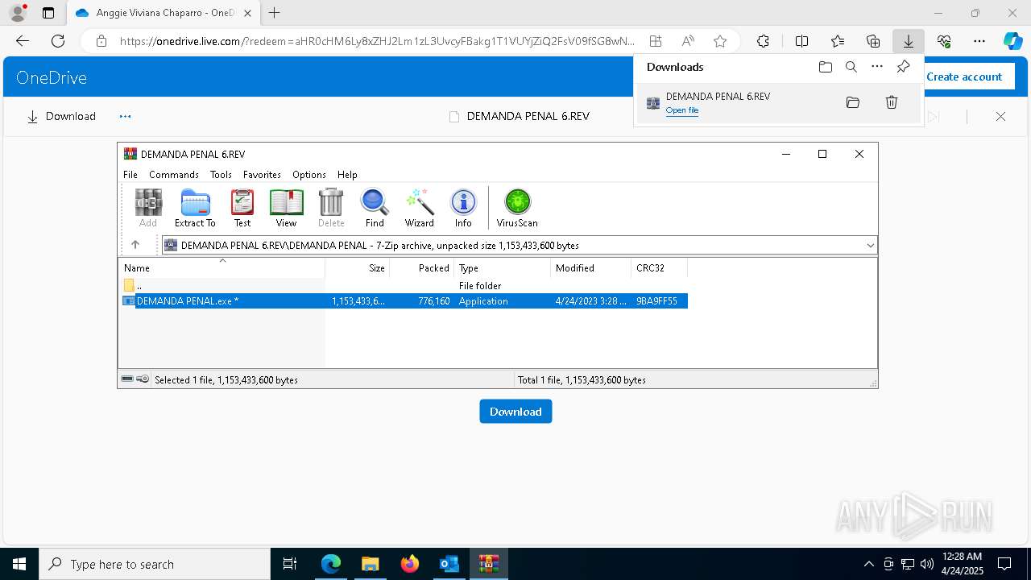Sort by the Packed column header
This screenshot has width=1031, height=580.
click(x=422, y=267)
